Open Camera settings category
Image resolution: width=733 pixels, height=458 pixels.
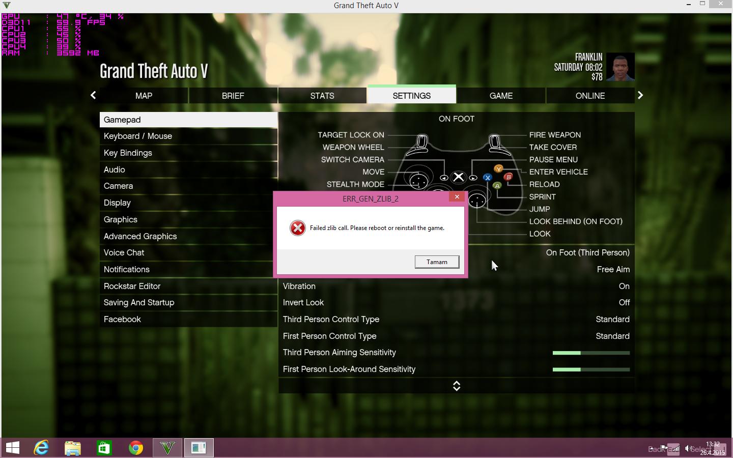point(188,186)
